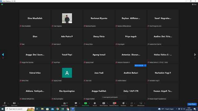Click the Unmute microphone icon
The height and width of the screenshot is (111, 198).
coord(5,103)
